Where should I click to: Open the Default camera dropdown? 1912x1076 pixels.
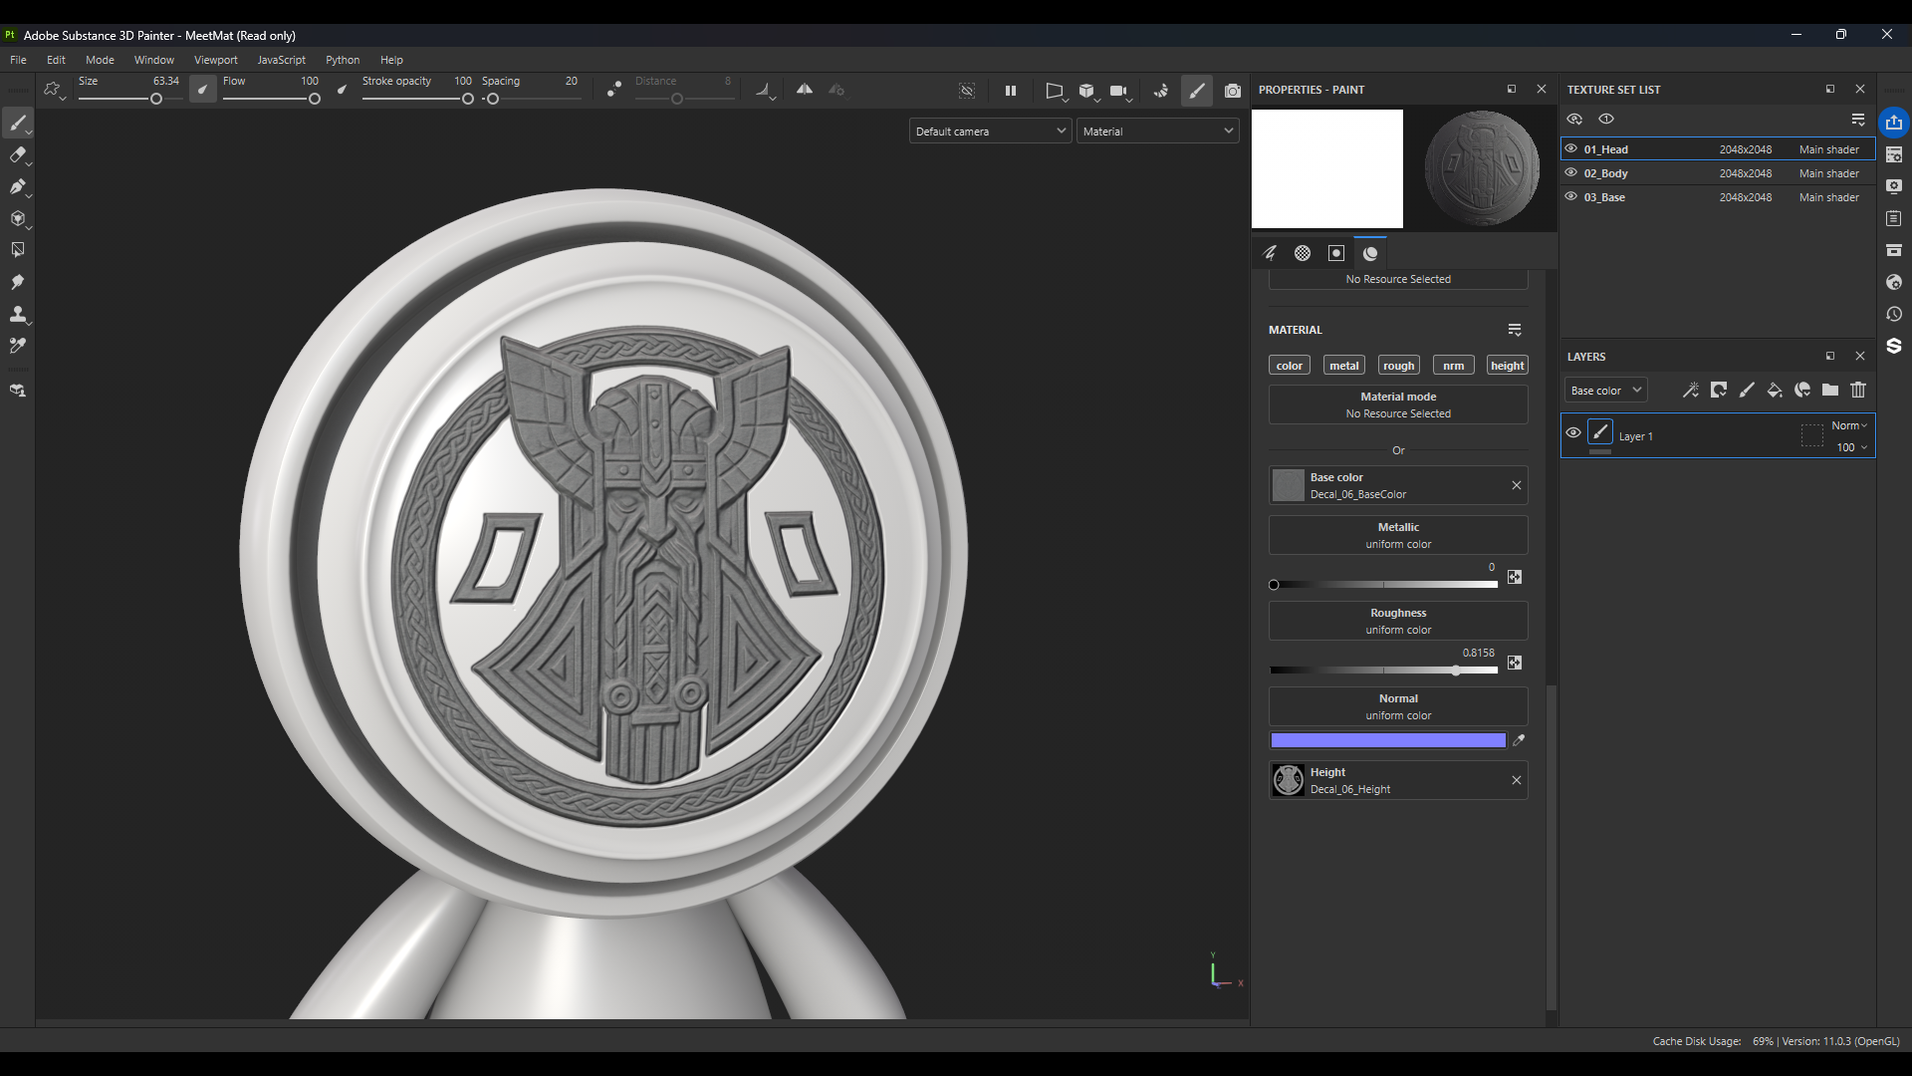pos(990,132)
